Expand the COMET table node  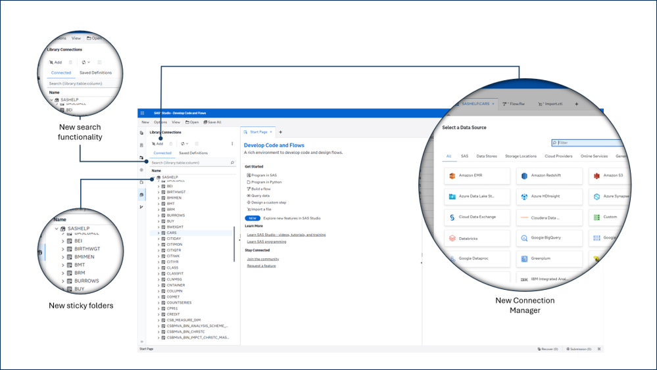tap(158, 297)
